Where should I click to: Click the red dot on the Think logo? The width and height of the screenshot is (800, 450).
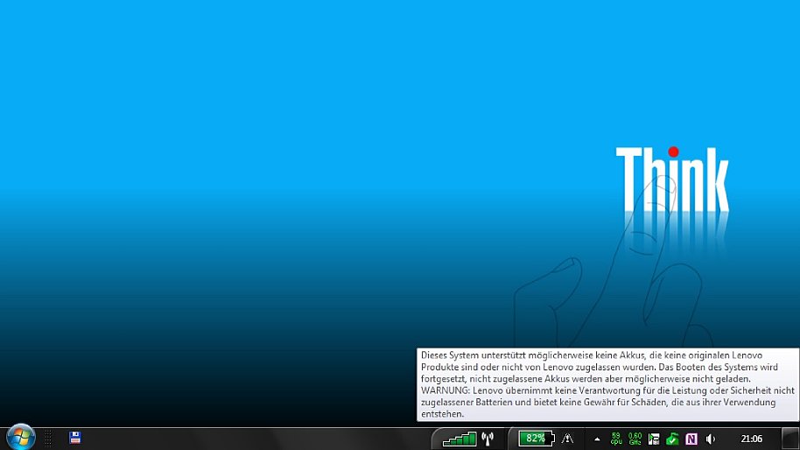coord(673,152)
